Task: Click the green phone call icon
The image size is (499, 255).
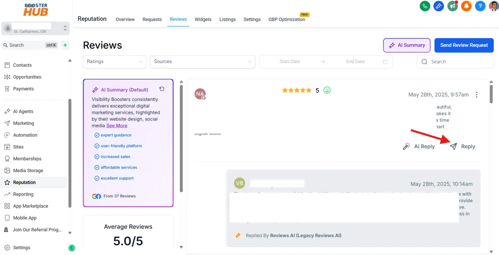Action: (x=425, y=6)
